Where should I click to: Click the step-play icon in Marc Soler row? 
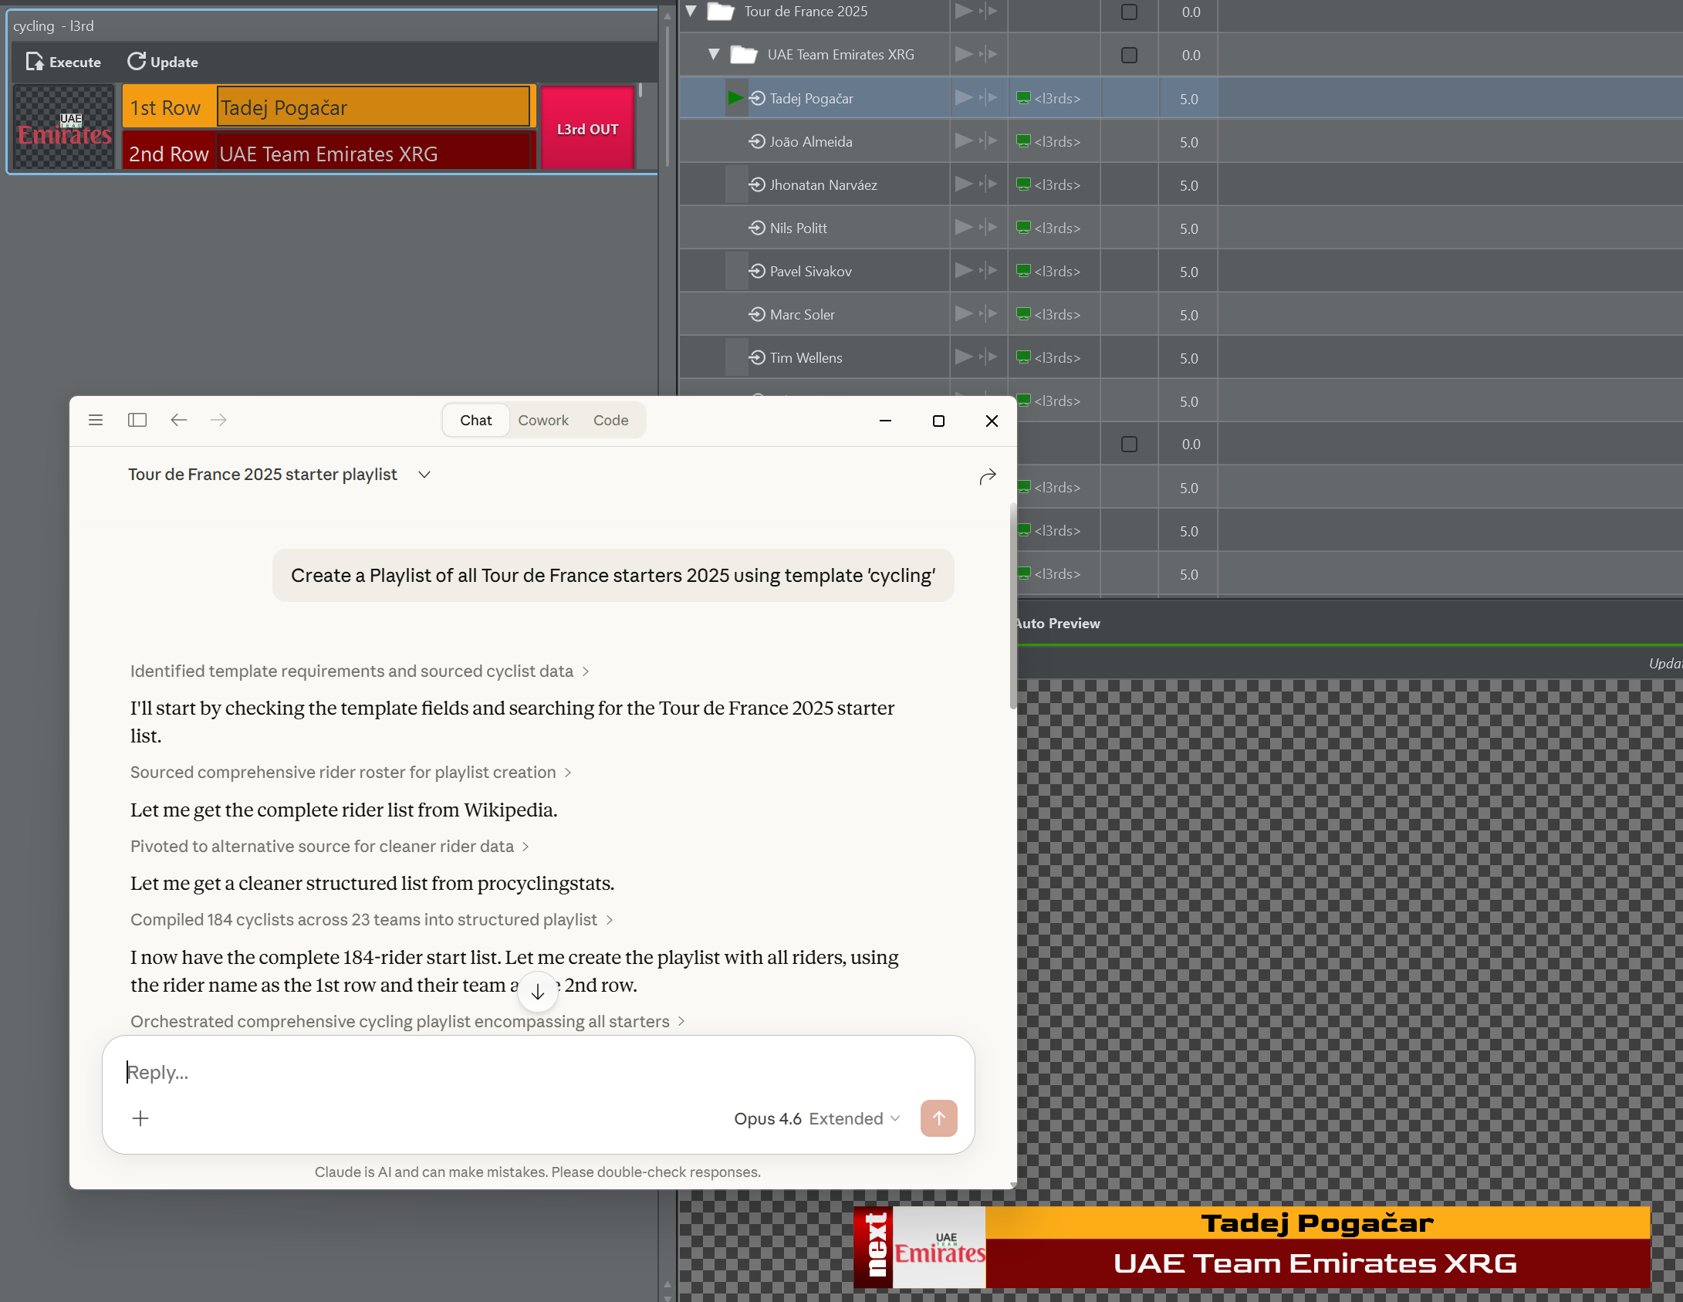coord(989,314)
